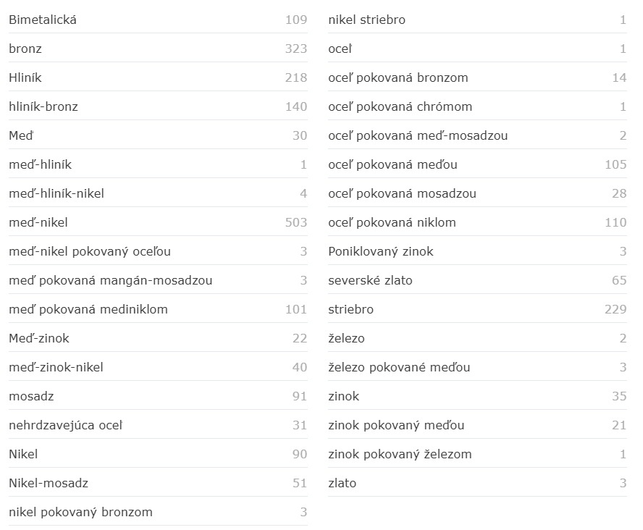Click the zlato material link
This screenshot has height=530, width=643.
click(342, 483)
